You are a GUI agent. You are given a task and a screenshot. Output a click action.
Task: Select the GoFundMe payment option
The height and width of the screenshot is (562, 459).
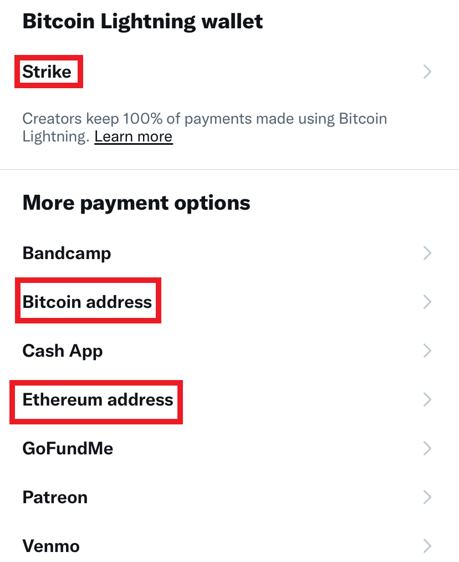68,448
